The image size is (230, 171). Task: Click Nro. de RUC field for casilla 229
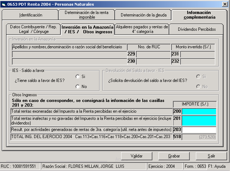[x=153, y=54]
